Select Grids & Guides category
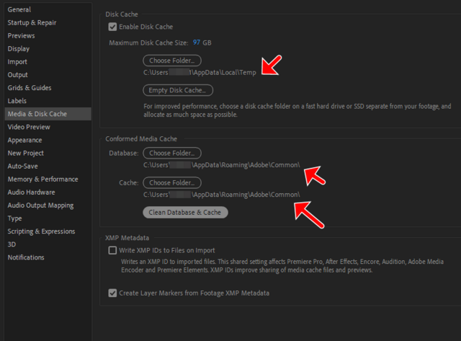Screen dimensions: 461x341 (x=30, y=87)
